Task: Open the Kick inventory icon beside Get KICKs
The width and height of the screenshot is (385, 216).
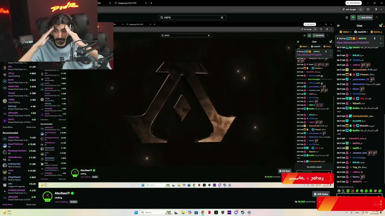Action: 353,17
